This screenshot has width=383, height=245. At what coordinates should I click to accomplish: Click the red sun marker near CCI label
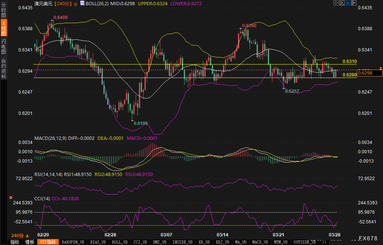[11, 198]
